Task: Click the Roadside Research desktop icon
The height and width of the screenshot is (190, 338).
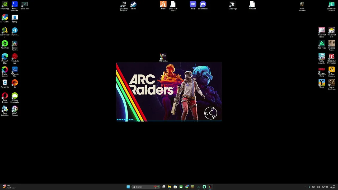Action: click(331, 45)
